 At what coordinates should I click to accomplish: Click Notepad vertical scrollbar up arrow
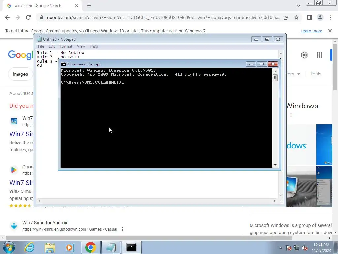pyautogui.click(x=281, y=53)
